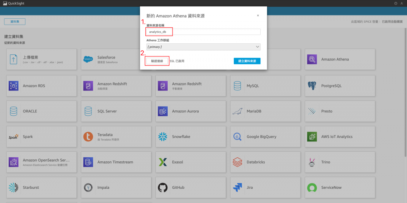Click the Amazon Timestream card label
The width and height of the screenshot is (407, 203).
pos(115,162)
